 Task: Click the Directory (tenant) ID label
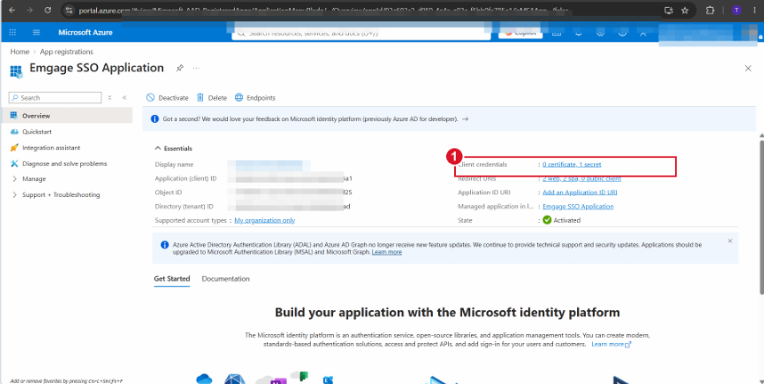184,206
